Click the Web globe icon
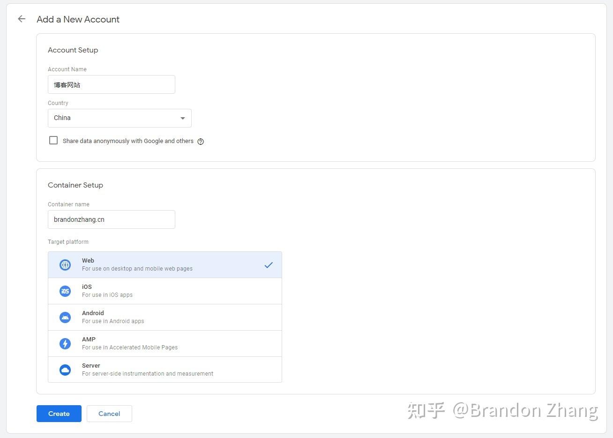613x438 pixels. [65, 265]
